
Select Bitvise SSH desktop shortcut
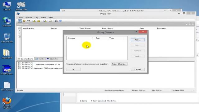coord(21,6)
